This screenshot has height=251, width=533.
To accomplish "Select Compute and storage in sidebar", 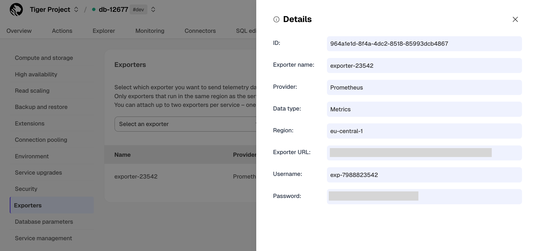I will click(44, 58).
